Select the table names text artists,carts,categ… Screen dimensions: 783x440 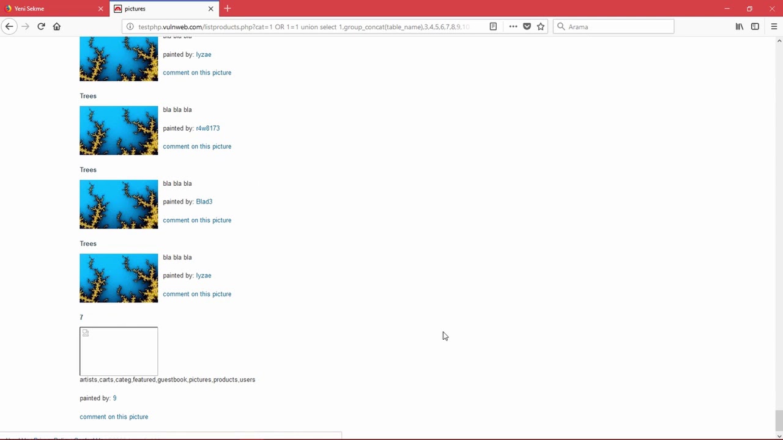(x=167, y=380)
